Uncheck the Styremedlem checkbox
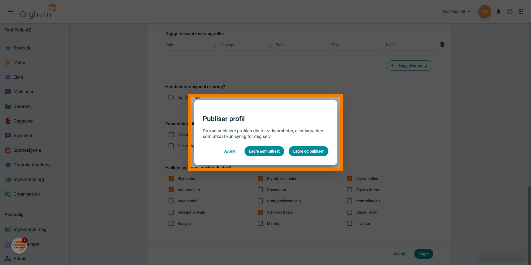The image size is (531, 265). (349, 178)
